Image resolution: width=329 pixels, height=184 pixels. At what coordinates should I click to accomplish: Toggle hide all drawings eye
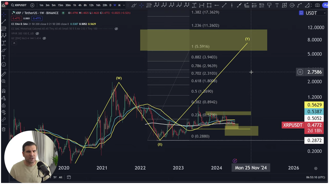pos(4,112)
